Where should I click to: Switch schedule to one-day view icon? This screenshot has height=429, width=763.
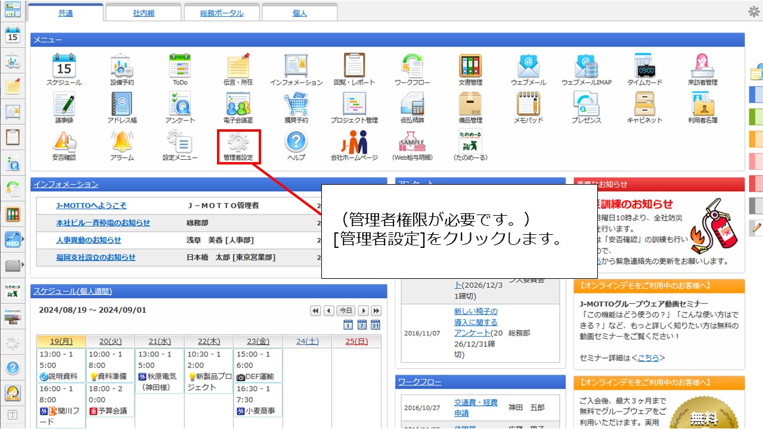coord(348,325)
